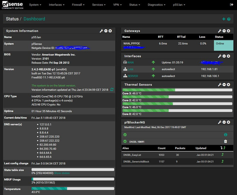Configure System Information widget with wrench

coord(101,31)
